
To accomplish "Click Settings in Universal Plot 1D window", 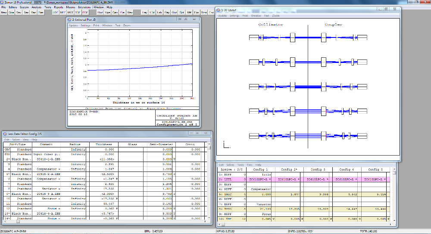I will tap(85, 25).
